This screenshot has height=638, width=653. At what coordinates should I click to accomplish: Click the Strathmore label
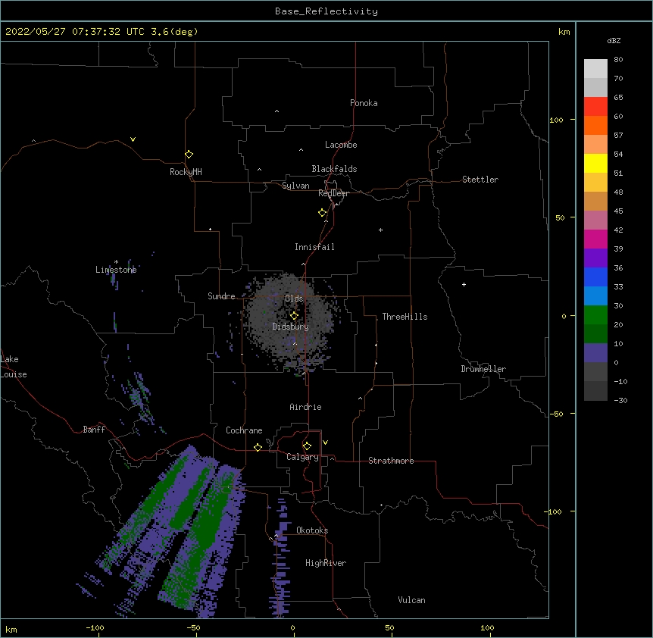click(x=391, y=461)
